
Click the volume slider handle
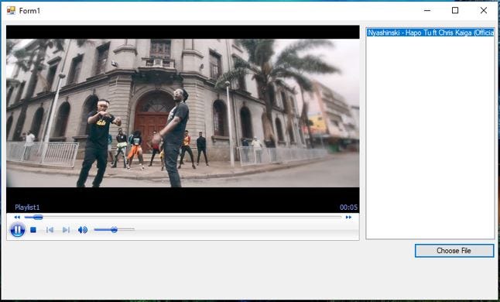click(x=114, y=230)
